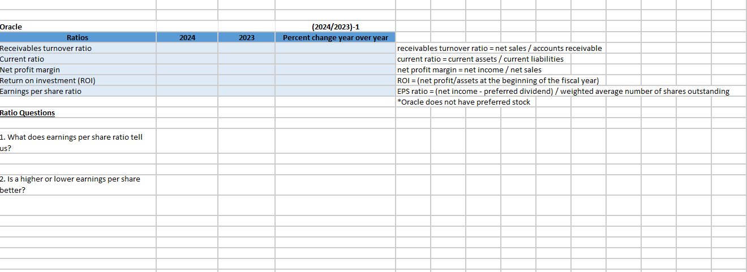Select 2023 cell for Return on investment
Screen dimensions: 747x272
pyautogui.click(x=246, y=80)
